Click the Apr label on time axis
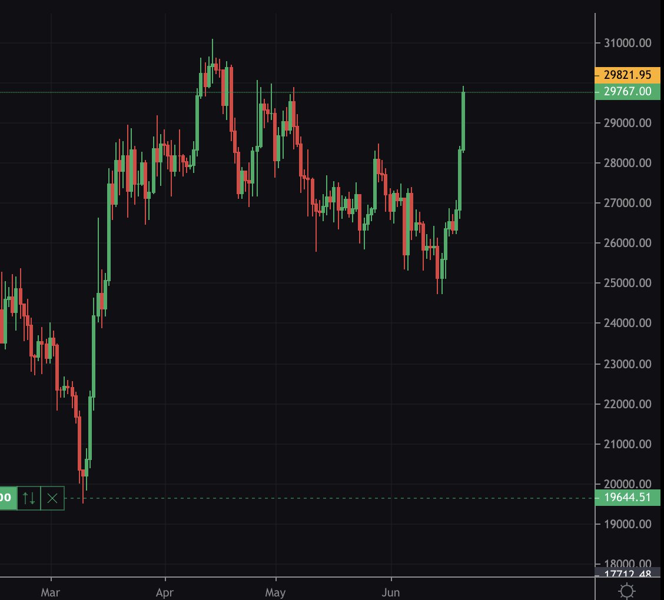The image size is (664, 600). click(x=165, y=592)
